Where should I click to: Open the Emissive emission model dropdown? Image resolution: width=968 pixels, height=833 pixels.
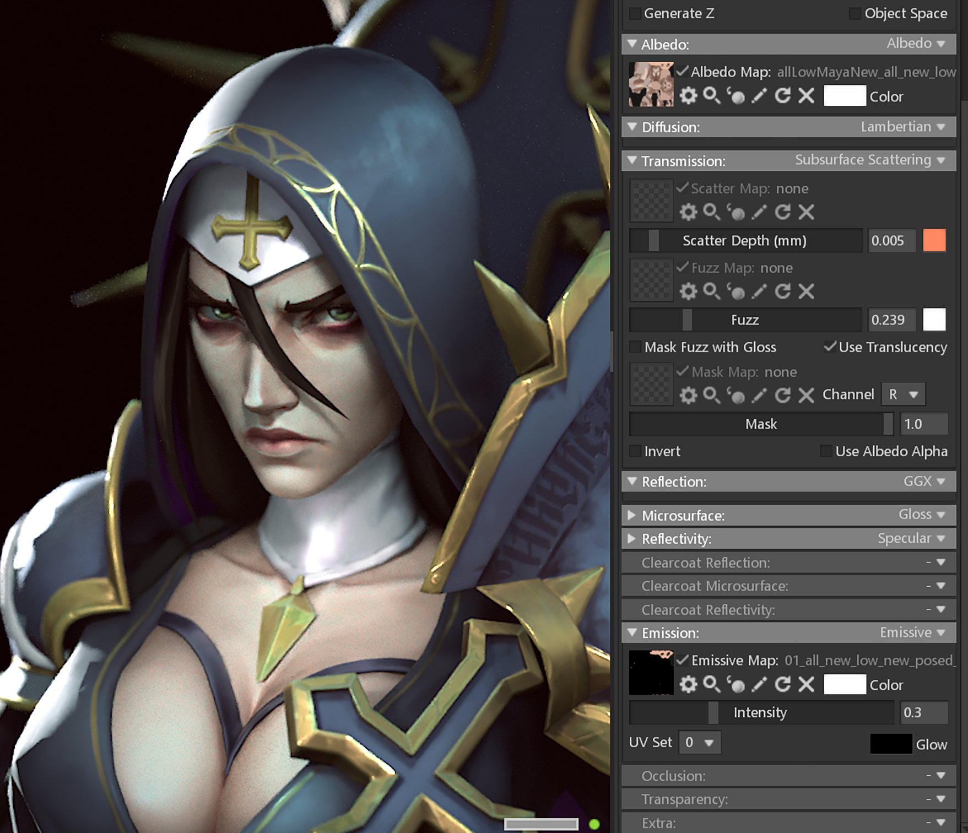pyautogui.click(x=912, y=632)
